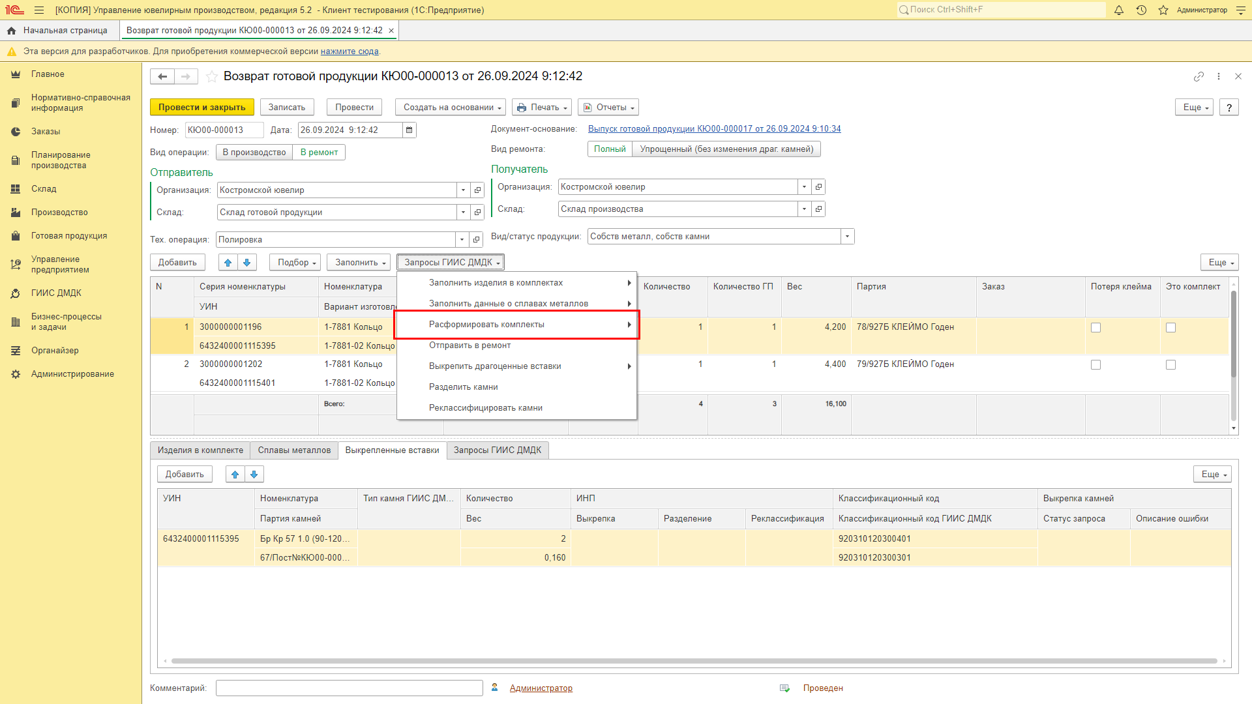Open Склад section in sidebar
Image resolution: width=1252 pixels, height=704 pixels.
pos(44,189)
